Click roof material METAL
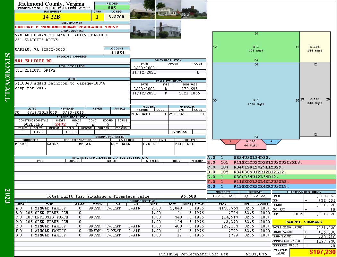Screen dimensions: 337x257 click(85, 144)
